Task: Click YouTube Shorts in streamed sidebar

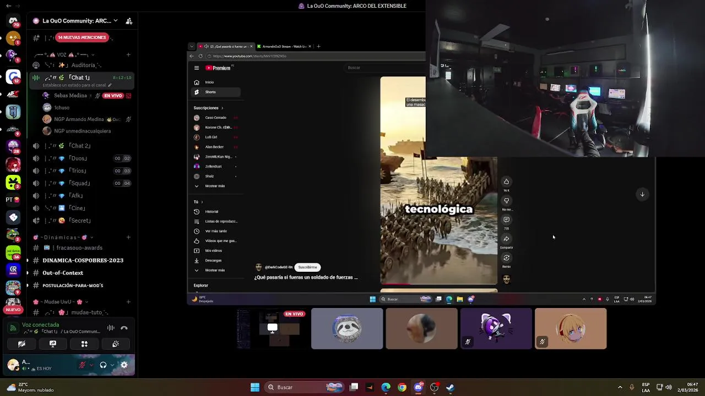Action: 216,92
